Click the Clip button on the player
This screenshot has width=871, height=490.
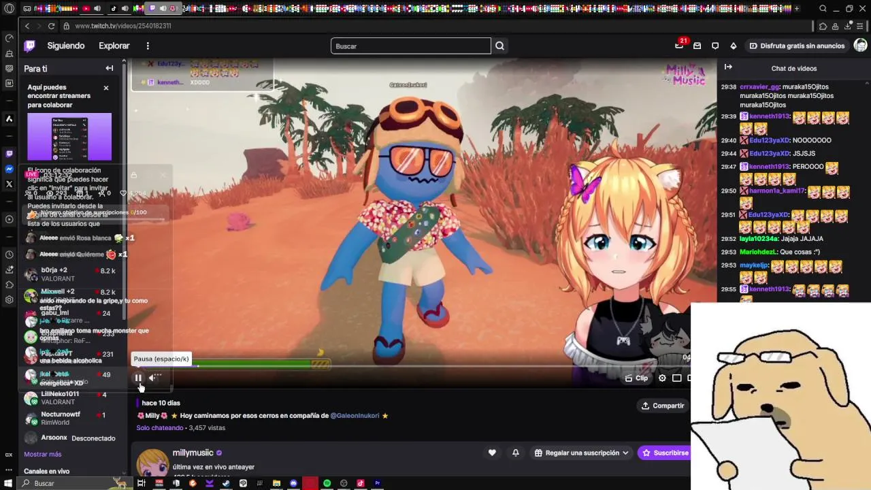click(x=637, y=378)
